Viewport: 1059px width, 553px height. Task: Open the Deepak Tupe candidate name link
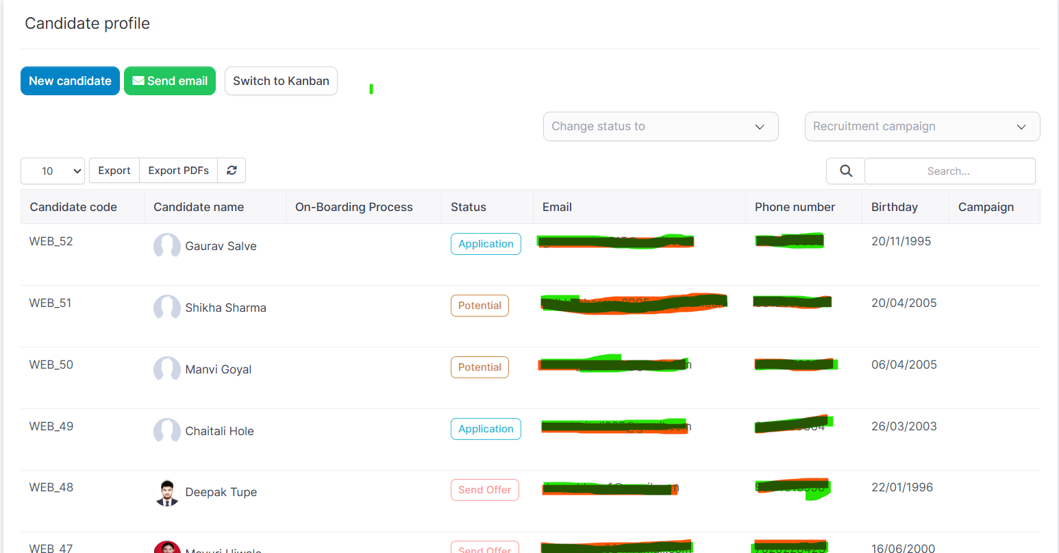[x=221, y=493]
